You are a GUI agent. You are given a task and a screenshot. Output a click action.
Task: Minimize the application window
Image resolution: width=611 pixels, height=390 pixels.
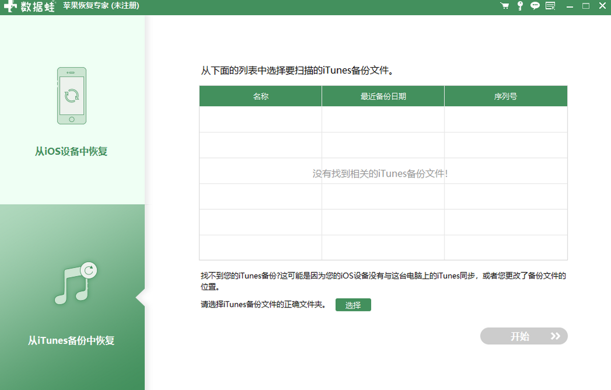point(571,6)
